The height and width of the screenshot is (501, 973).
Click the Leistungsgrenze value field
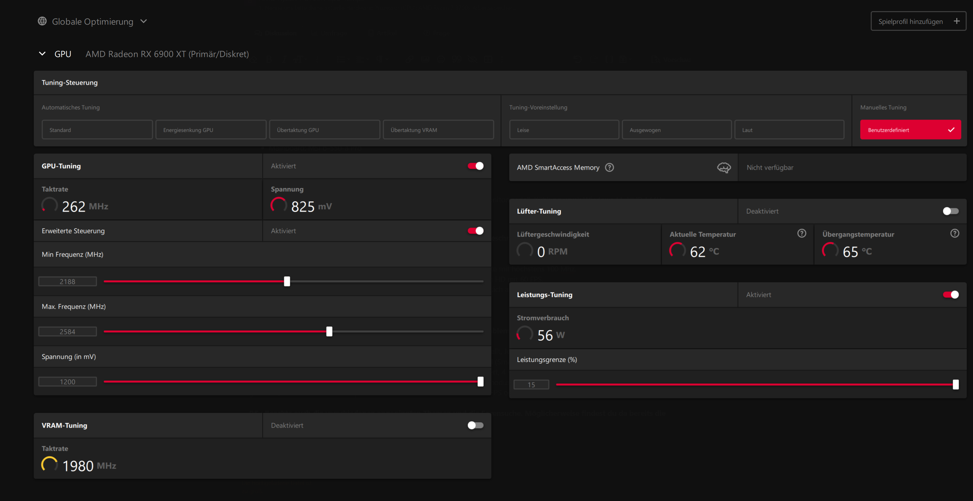[531, 384]
